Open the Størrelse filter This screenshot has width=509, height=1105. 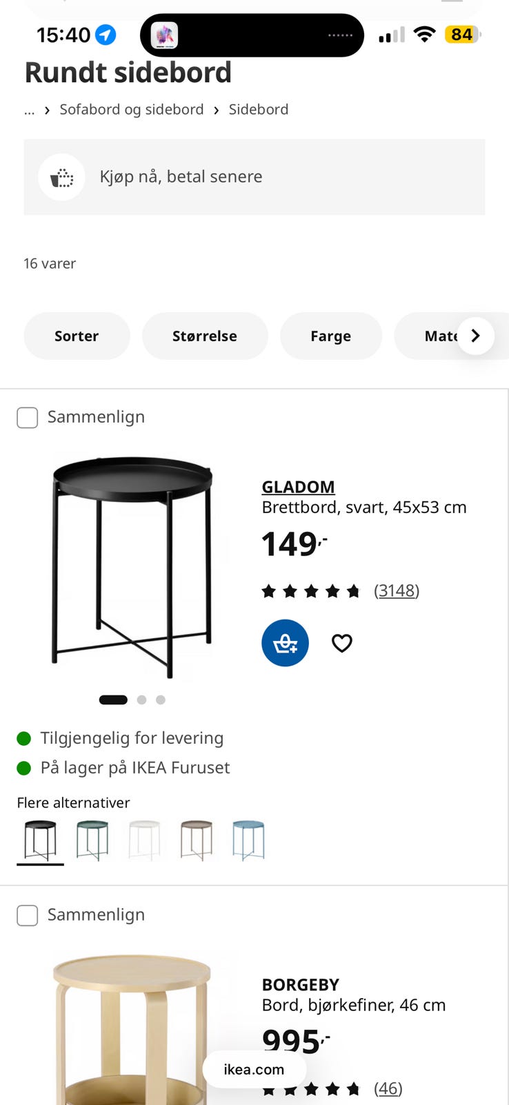point(205,336)
